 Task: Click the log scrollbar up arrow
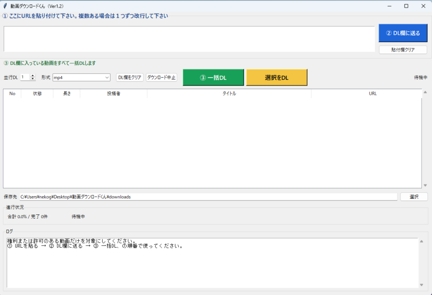[x=421, y=241]
